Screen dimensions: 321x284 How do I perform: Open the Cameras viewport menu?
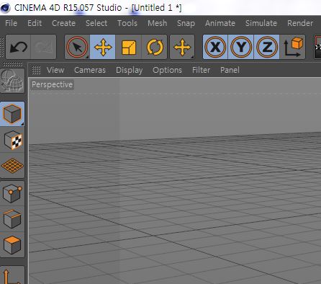(90, 70)
